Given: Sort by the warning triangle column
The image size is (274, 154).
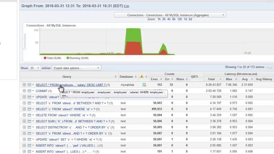Looking at the screenshot, I should (143, 77).
